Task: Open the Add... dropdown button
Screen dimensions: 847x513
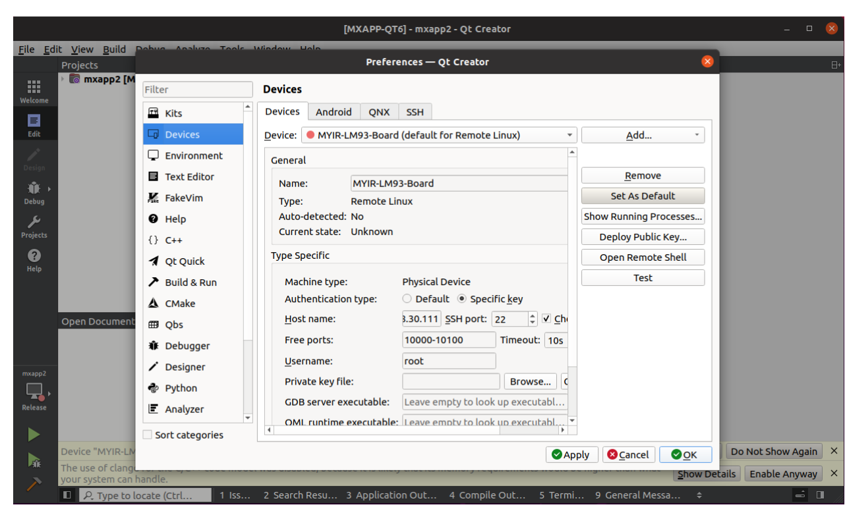Action: [643, 135]
